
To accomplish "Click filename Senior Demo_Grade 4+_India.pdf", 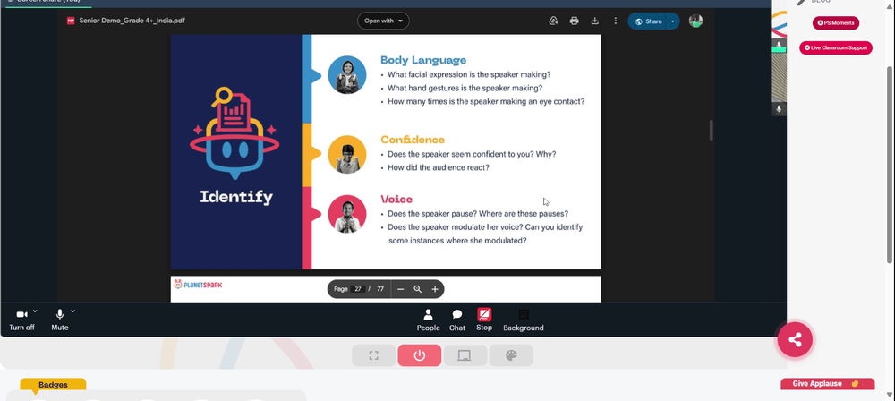I will tap(132, 21).
